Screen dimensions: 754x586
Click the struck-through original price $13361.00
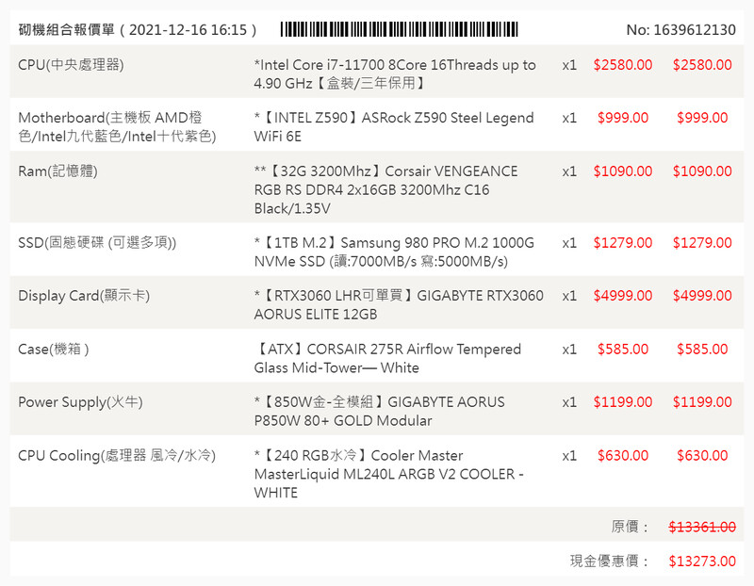[x=702, y=528]
